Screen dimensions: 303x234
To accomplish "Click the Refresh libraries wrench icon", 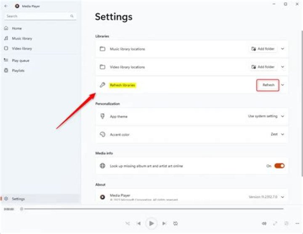I will pos(102,85).
